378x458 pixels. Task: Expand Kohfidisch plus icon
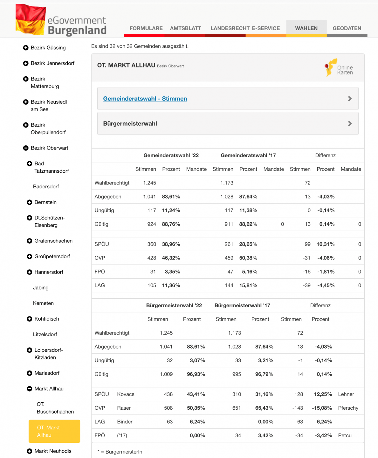30,319
